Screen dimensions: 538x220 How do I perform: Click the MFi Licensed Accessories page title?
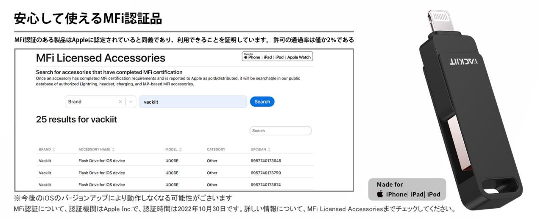point(100,58)
